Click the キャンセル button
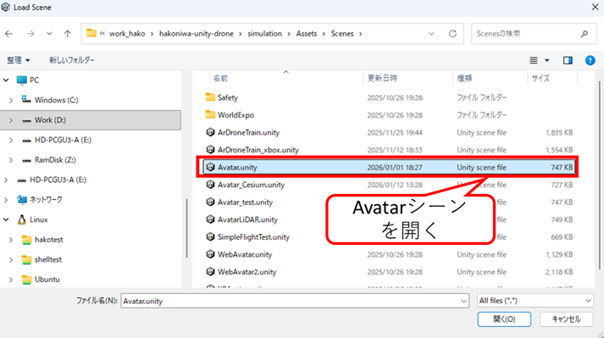Screen dimensions: 604x338 click(566, 319)
